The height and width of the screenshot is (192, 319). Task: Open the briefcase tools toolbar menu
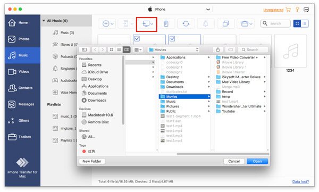(x=246, y=23)
